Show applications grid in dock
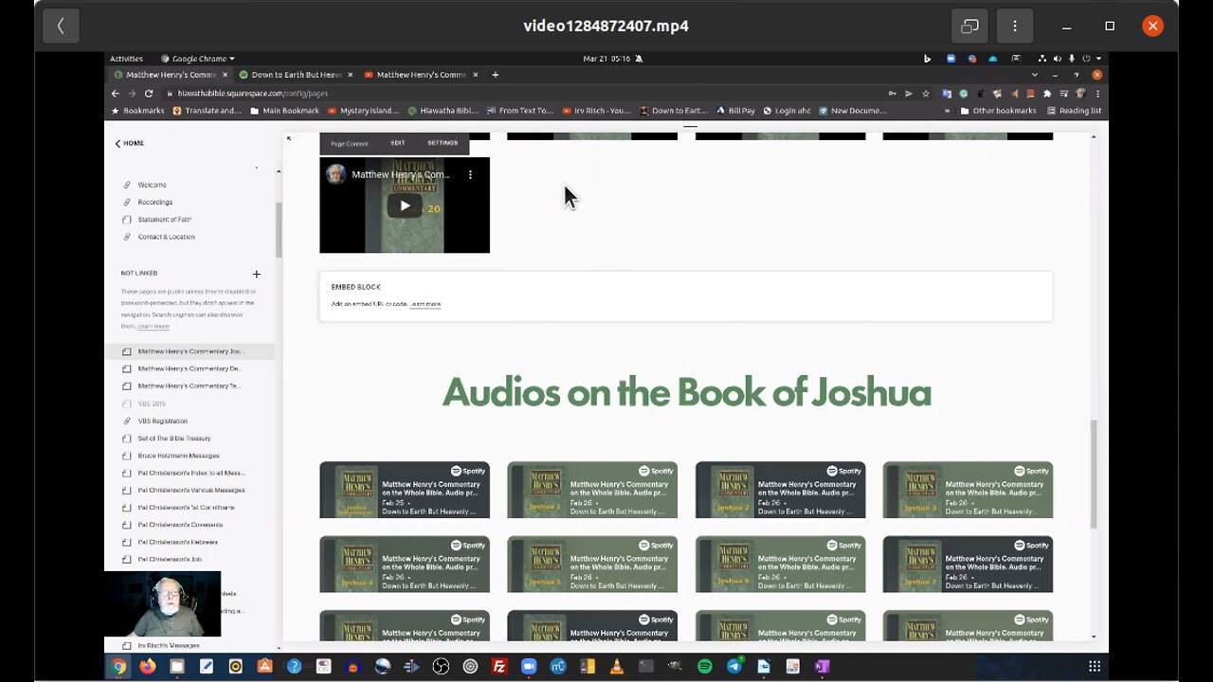 (x=1094, y=667)
